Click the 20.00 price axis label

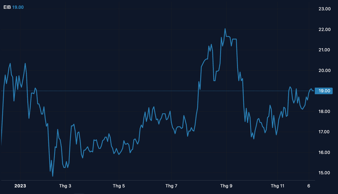(324, 70)
